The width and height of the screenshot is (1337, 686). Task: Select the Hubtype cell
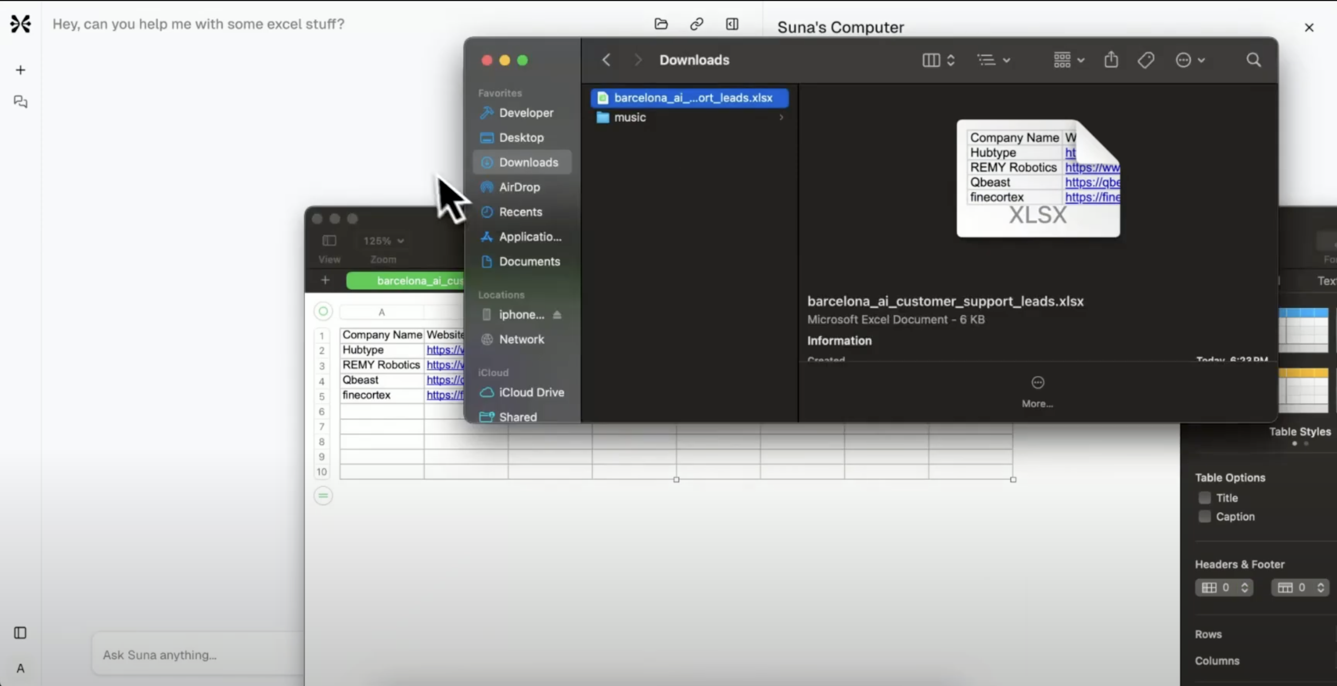tap(382, 350)
